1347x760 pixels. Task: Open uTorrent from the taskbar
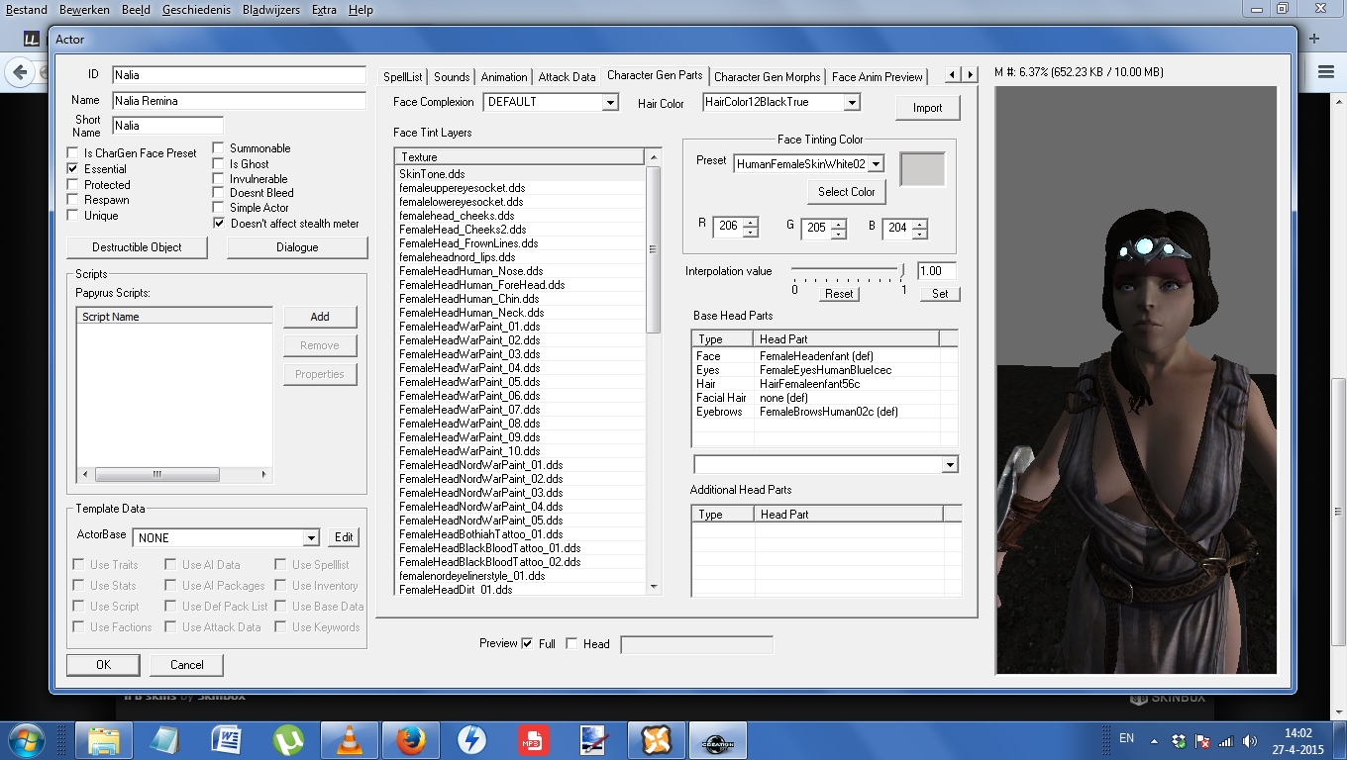[288, 739]
